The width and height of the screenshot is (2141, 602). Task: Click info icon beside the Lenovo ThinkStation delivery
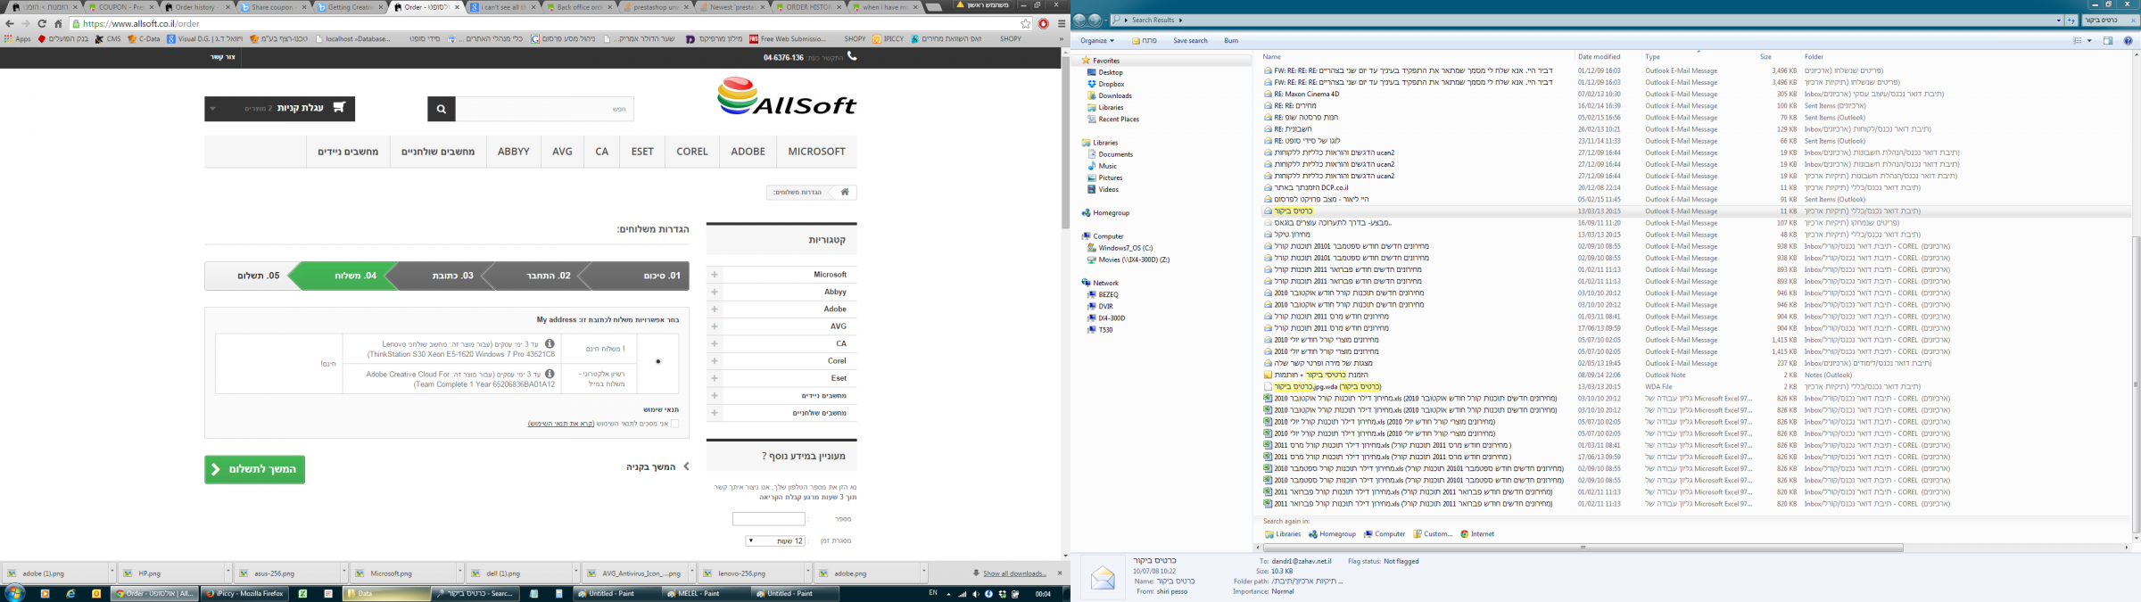point(550,343)
